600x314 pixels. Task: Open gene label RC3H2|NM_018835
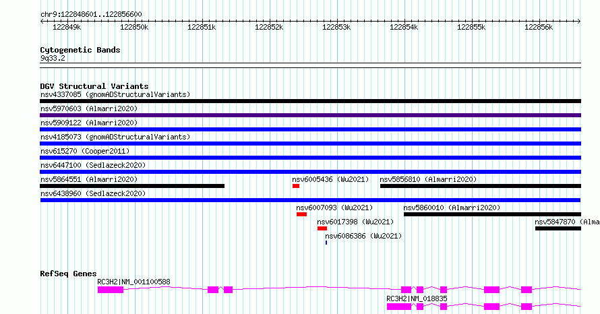point(417,299)
